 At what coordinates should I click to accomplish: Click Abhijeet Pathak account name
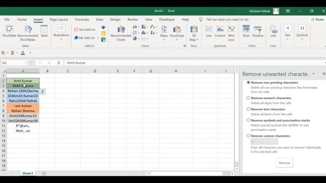tap(259, 11)
